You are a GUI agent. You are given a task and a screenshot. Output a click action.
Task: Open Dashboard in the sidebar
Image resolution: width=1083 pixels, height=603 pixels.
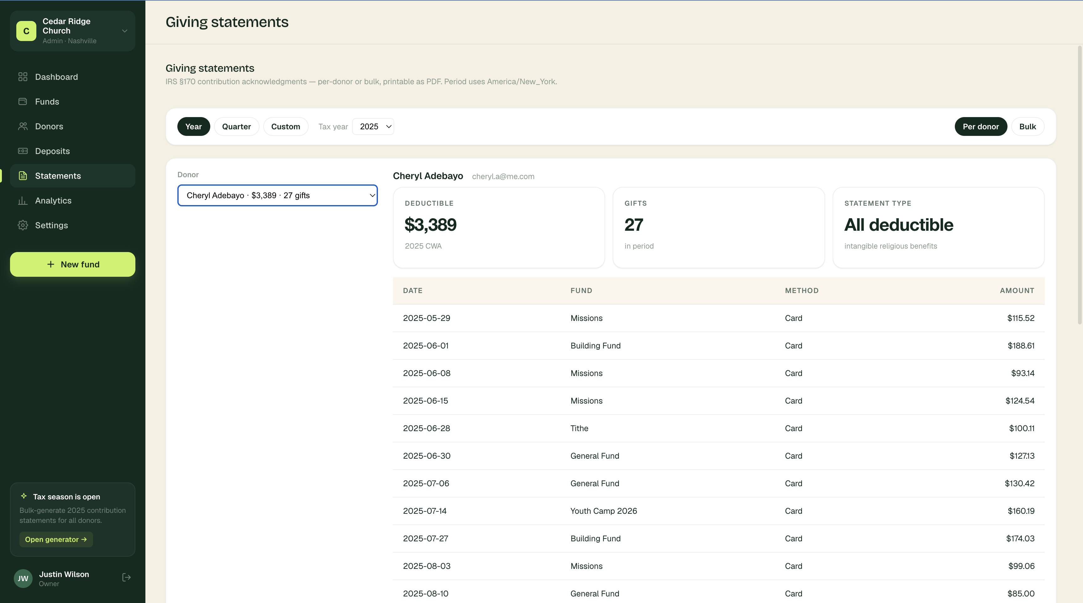(73, 77)
